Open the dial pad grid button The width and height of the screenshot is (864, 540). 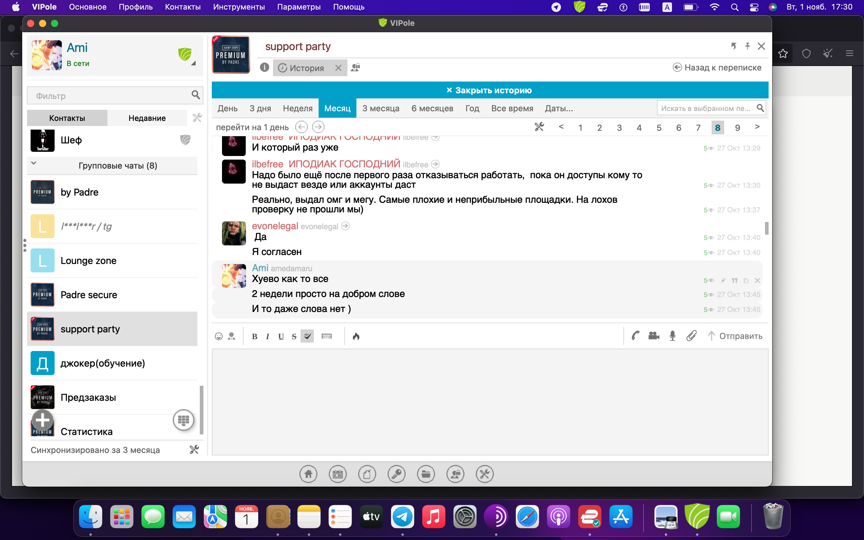tap(184, 420)
